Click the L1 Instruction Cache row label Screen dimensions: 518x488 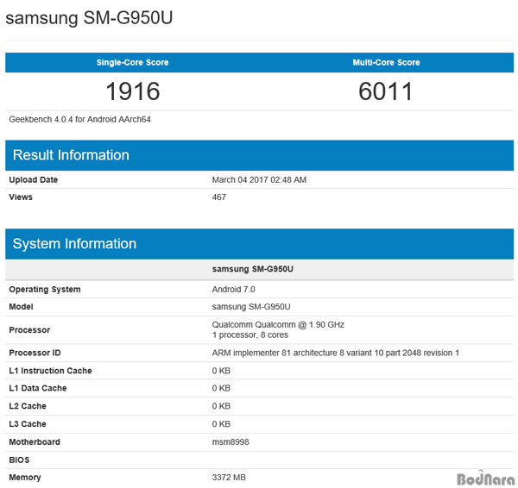50,371
